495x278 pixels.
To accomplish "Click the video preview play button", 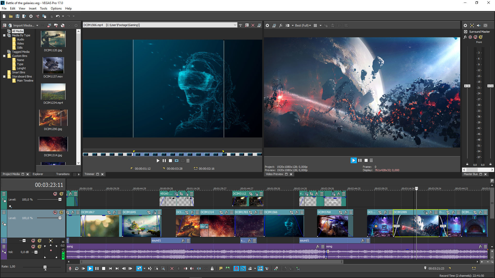I will pyautogui.click(x=353, y=160).
